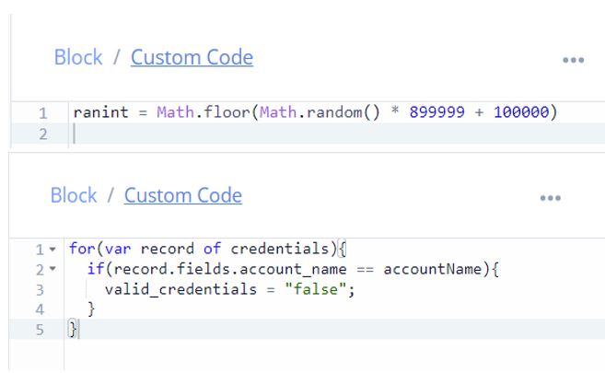Click line number 5 in the bottom editor

41,329
